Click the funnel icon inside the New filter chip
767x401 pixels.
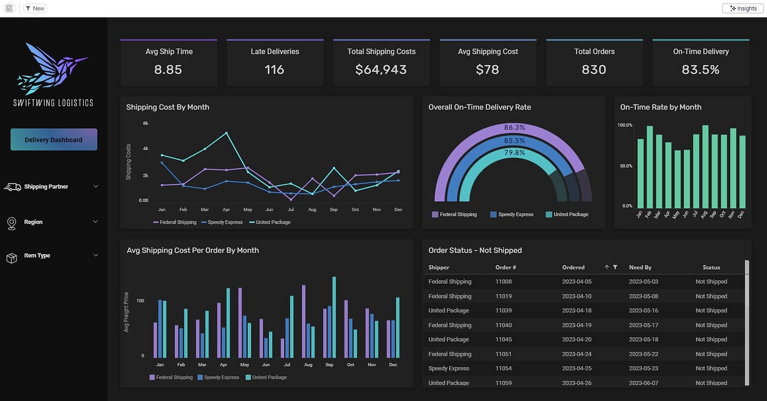27,8
